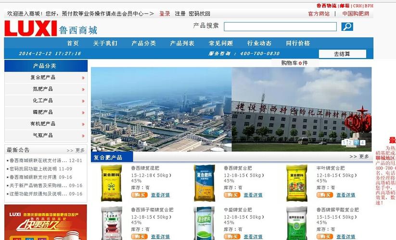396x240 pixels.
Task: Open 鲁西狮子楼牌复合肥 bag image
Action: (111, 223)
